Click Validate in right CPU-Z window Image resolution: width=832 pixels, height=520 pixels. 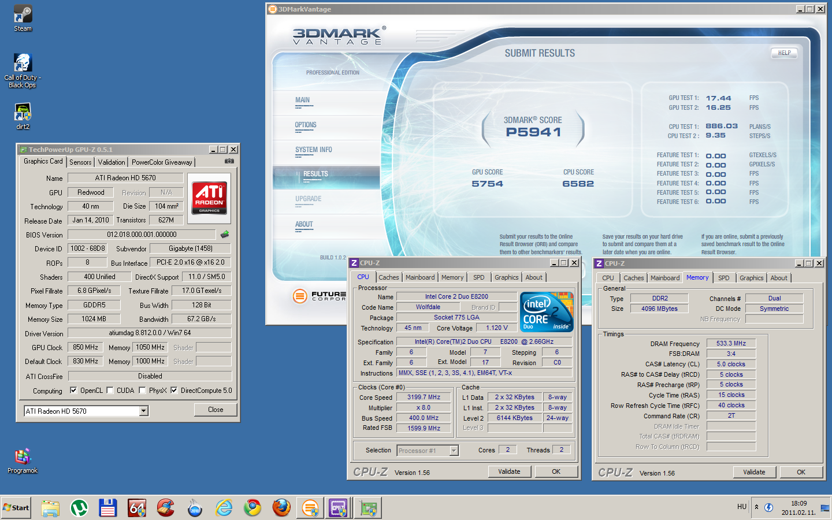click(754, 472)
